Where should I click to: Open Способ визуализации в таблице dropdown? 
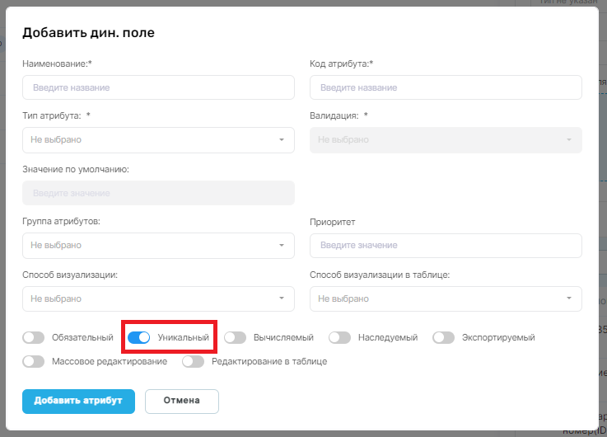click(x=446, y=298)
